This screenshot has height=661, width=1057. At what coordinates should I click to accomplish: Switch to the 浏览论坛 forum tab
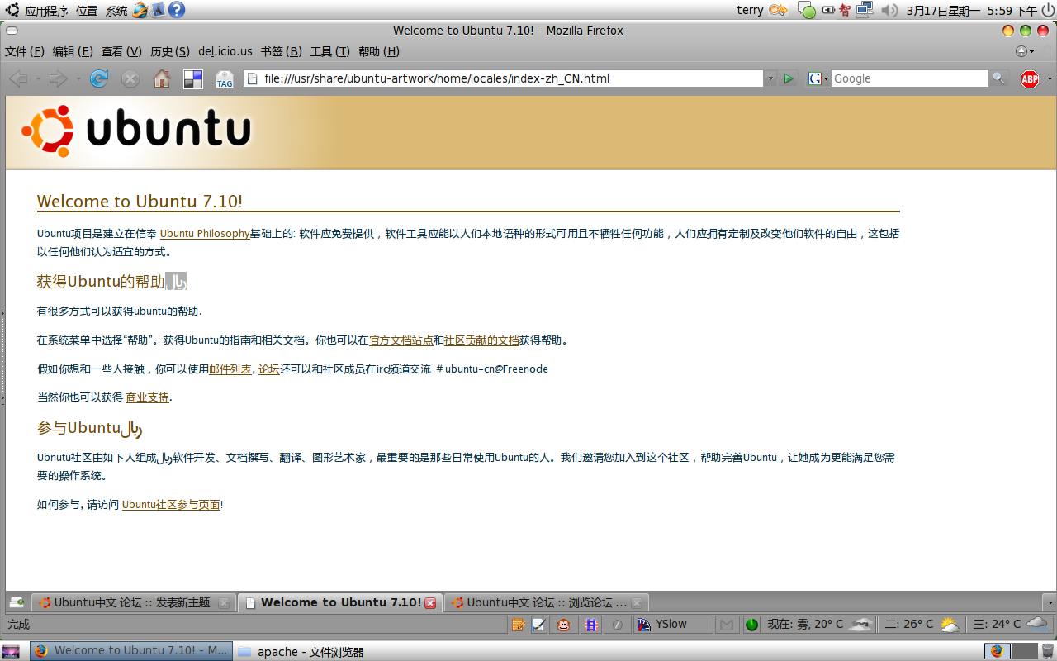point(546,602)
